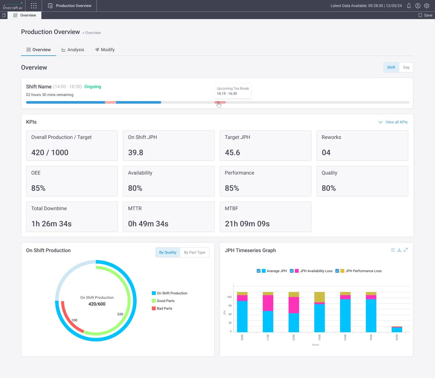Viewport: 435px width, 378px height.
Task: Open the settings gear icon
Action: click(x=427, y=6)
